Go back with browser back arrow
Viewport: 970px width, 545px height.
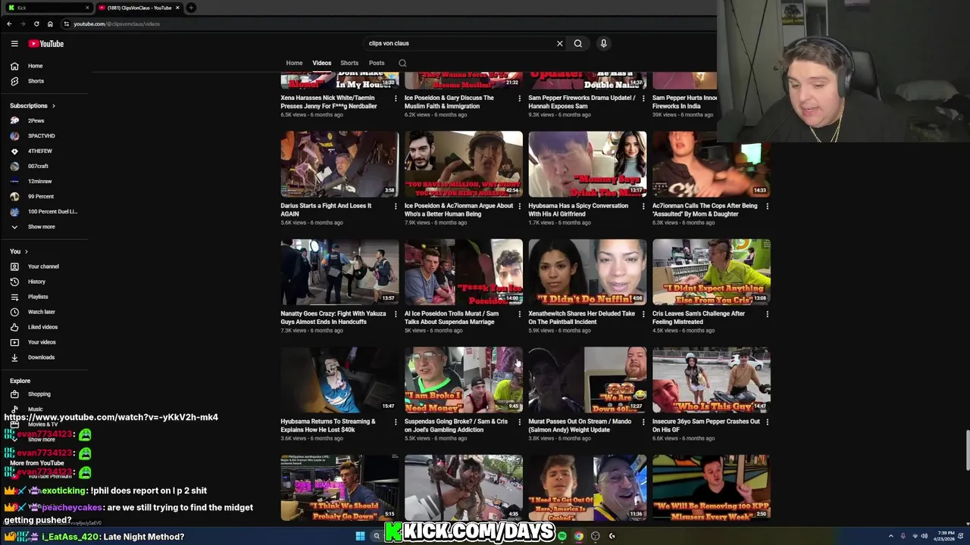(9, 23)
